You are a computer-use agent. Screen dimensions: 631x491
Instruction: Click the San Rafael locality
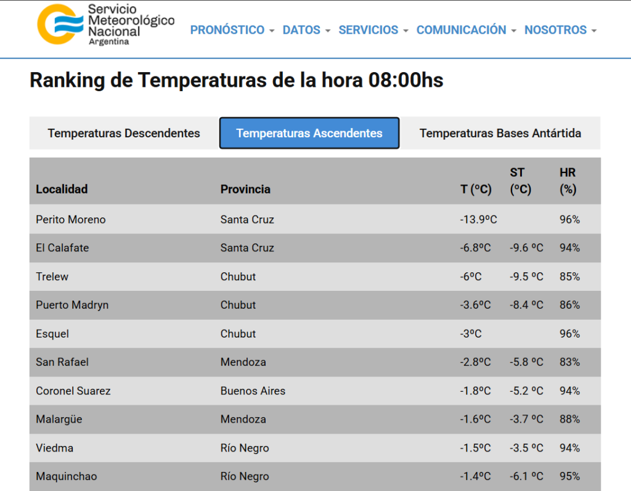62,362
